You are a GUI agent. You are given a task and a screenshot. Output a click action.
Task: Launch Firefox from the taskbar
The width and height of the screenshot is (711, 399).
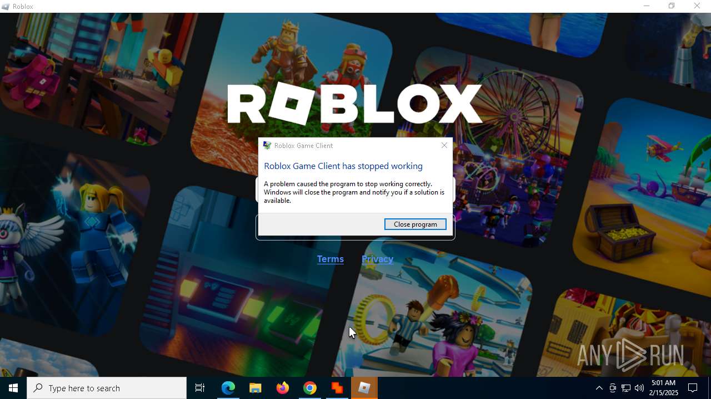(283, 388)
